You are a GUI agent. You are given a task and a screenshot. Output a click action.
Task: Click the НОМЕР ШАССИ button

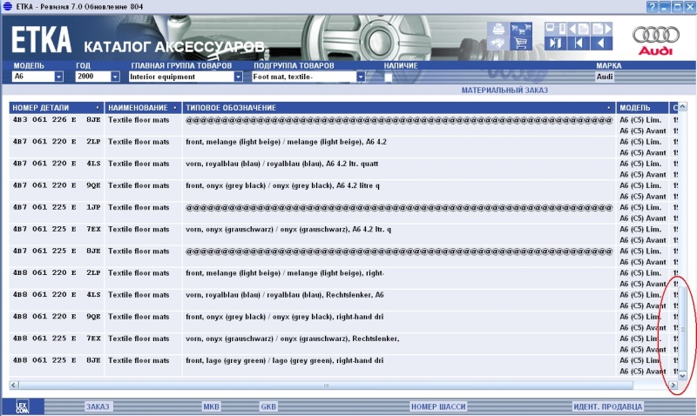coord(438,406)
